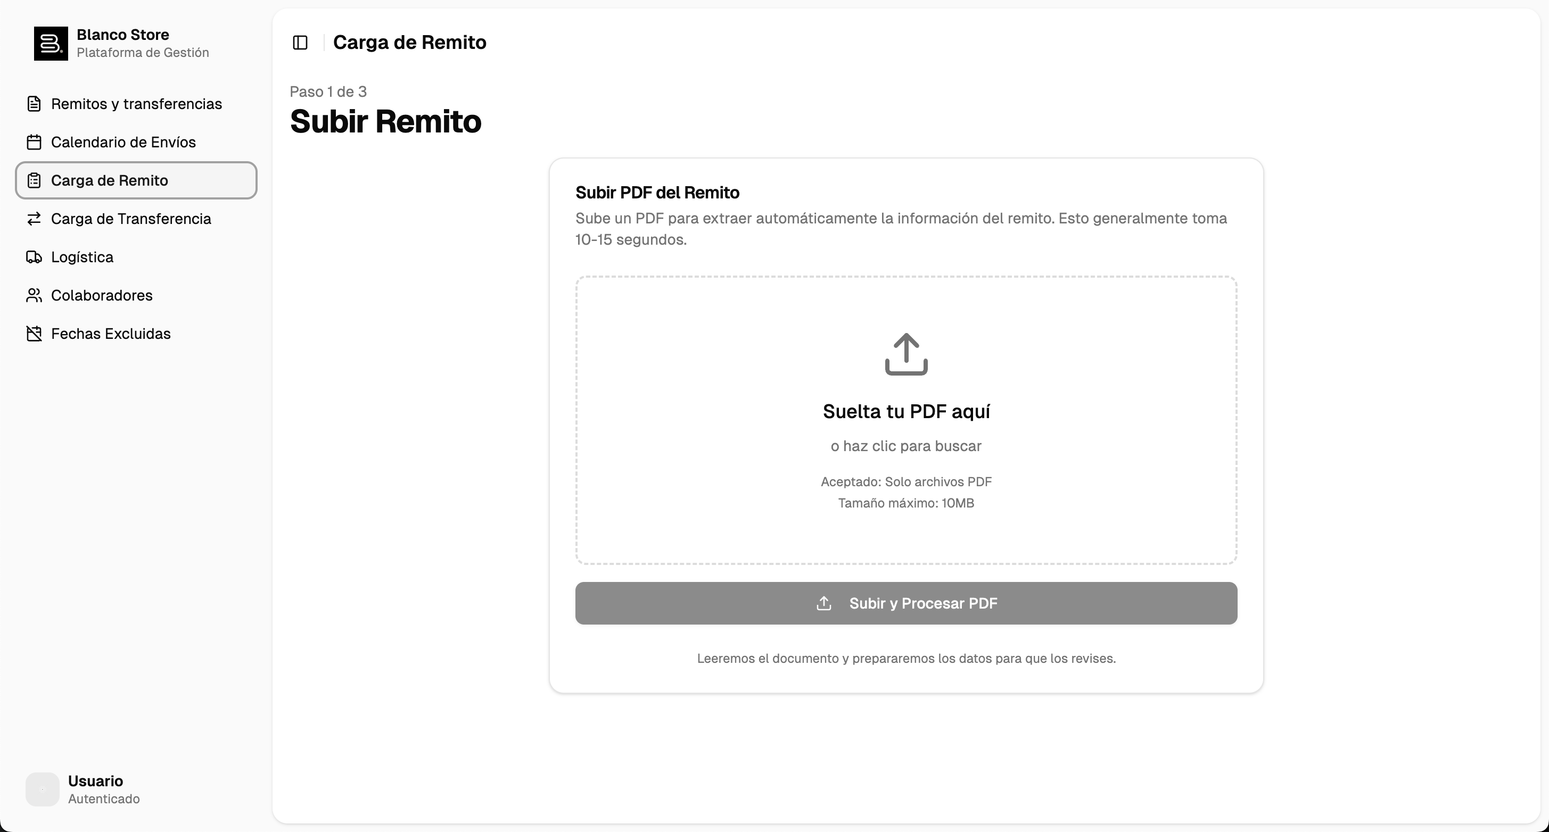The width and height of the screenshot is (1549, 832).
Task: Click the people icon for Colaboradores
Action: (x=34, y=296)
